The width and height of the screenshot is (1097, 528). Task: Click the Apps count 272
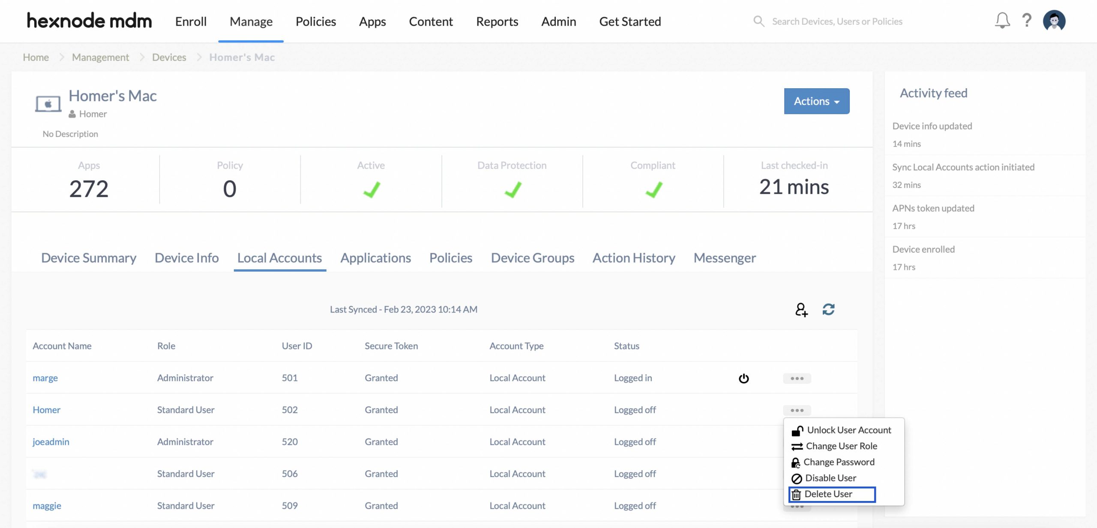(x=89, y=189)
